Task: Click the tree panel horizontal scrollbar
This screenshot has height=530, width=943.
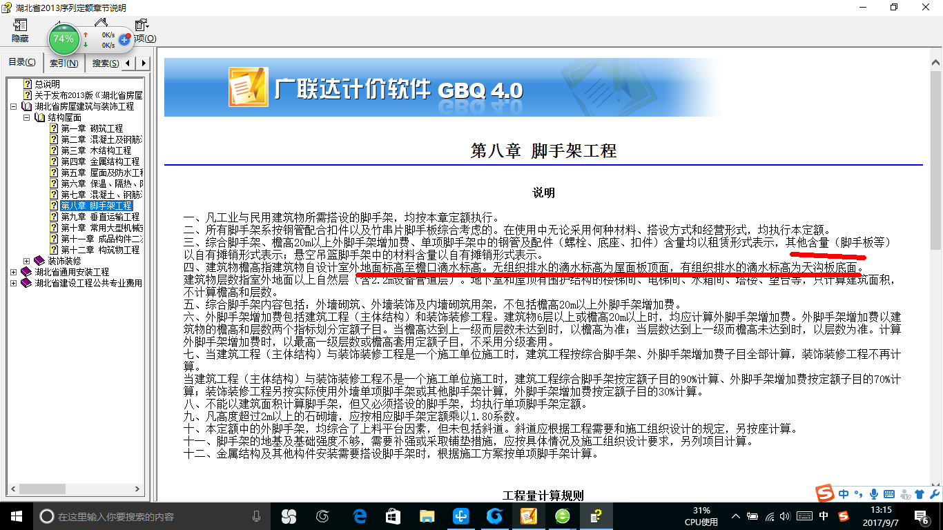Action: (75, 489)
